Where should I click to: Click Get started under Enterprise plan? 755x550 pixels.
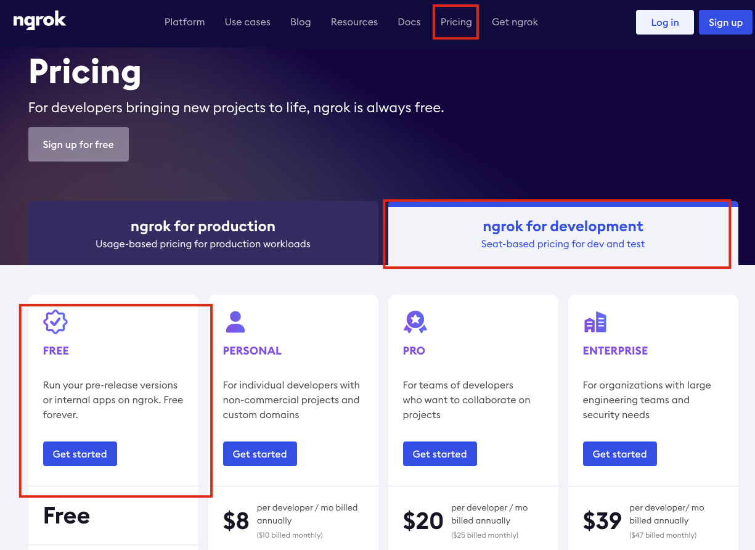coord(620,454)
